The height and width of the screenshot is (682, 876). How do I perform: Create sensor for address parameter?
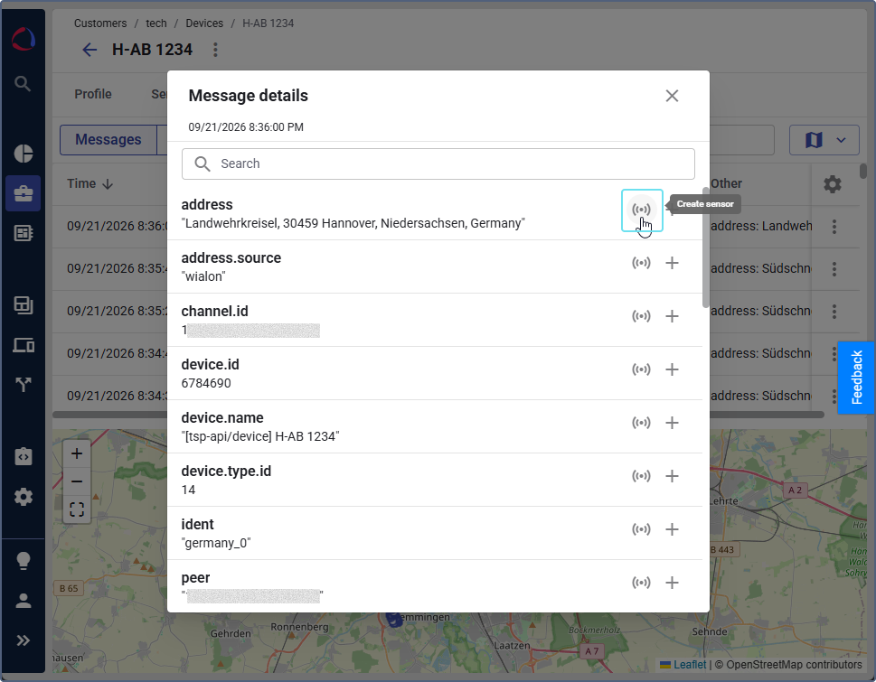641,210
